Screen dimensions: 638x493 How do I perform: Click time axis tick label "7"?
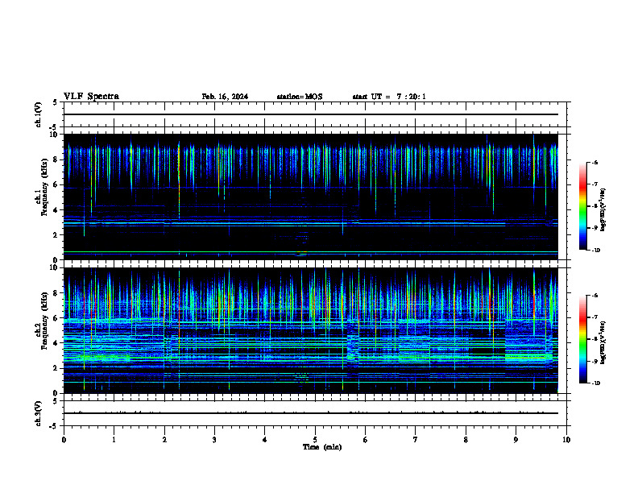pyautogui.click(x=416, y=440)
